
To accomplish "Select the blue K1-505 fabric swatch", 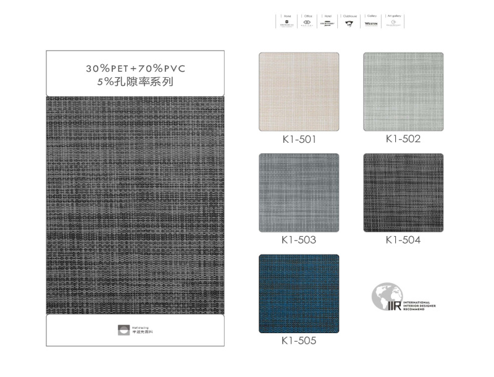I will (x=299, y=294).
